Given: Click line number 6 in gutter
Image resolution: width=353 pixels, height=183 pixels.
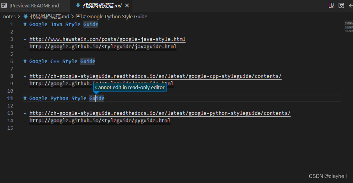Looking at the screenshot, I should (11, 62).
